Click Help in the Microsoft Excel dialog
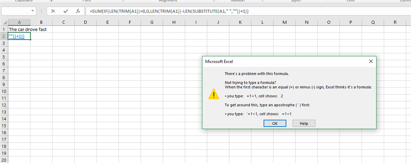The height and width of the screenshot is (163, 411). click(x=304, y=123)
